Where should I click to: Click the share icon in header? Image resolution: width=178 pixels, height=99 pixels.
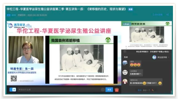tap(168, 15)
